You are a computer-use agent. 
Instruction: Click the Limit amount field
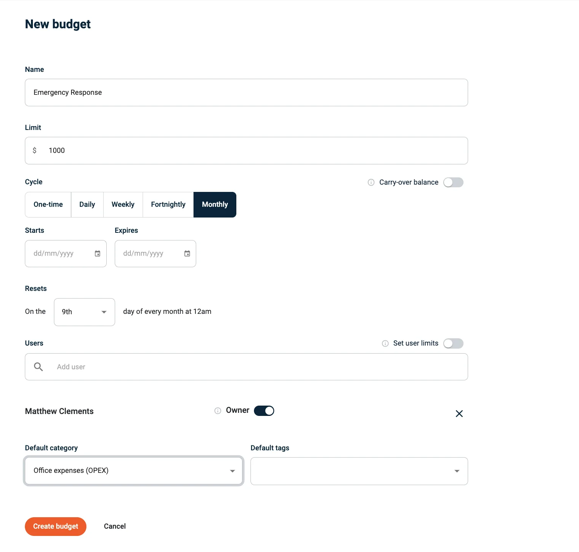tap(246, 150)
